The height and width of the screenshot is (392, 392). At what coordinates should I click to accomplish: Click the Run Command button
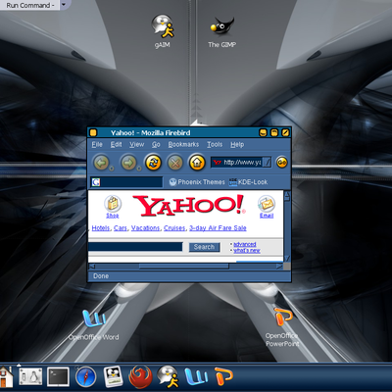pos(29,5)
